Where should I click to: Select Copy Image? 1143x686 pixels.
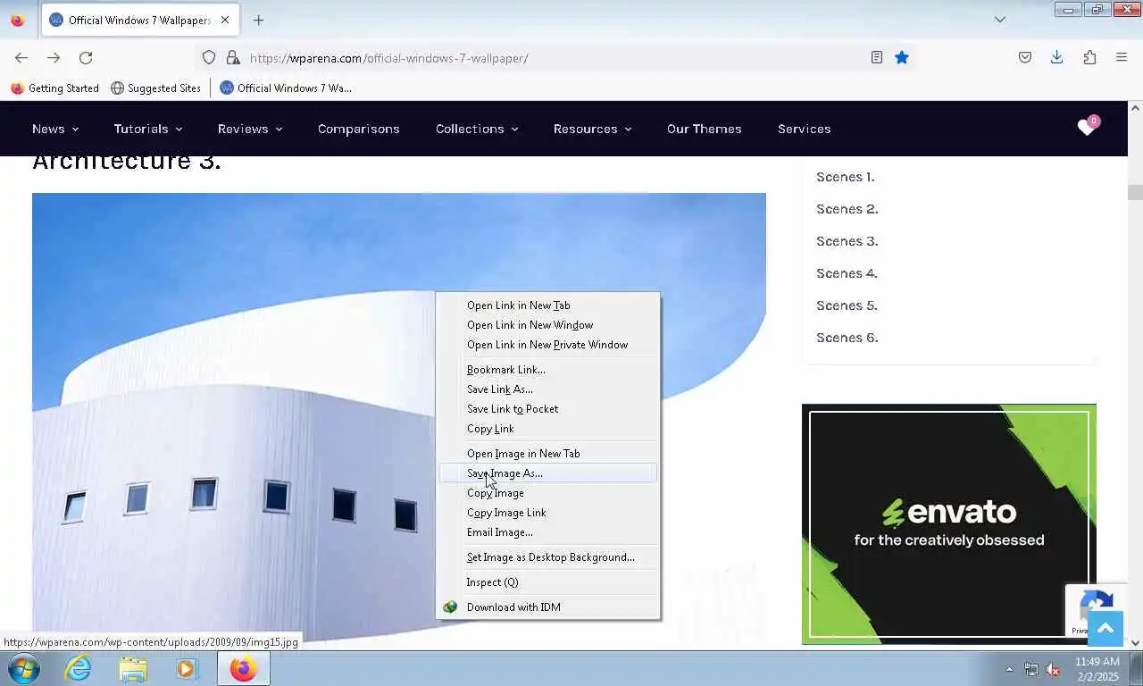547,493
